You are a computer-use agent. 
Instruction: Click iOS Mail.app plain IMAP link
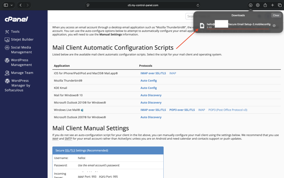[173, 73]
